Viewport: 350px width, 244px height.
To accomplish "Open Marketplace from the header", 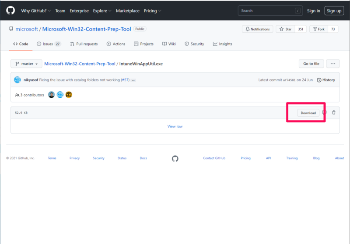I will [x=127, y=10].
